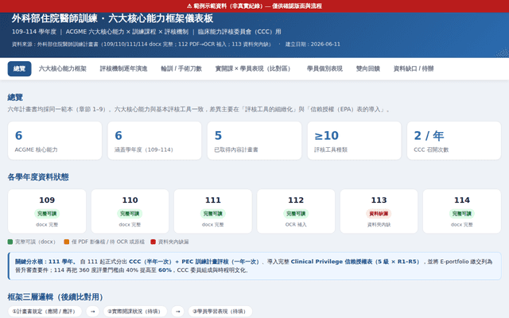Viewport: 509px width, 318px height.
Task: Click the 各學年度資料狀態 heading
Action: [38, 177]
